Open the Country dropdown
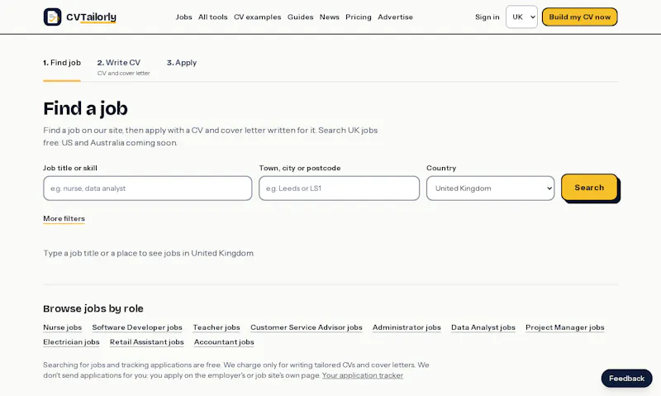Screen dimensions: 661x396 (490, 188)
